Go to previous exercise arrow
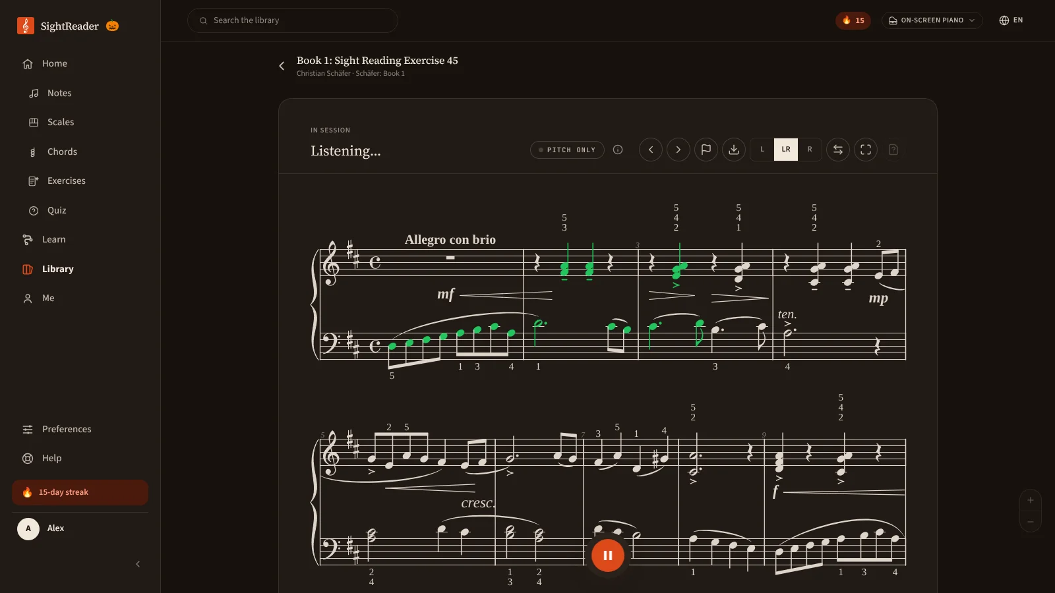Image resolution: width=1055 pixels, height=593 pixels. [x=651, y=150]
